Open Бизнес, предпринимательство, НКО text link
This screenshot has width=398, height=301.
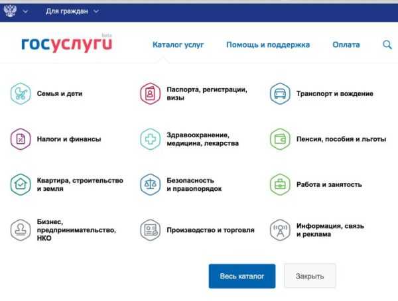(x=76, y=230)
